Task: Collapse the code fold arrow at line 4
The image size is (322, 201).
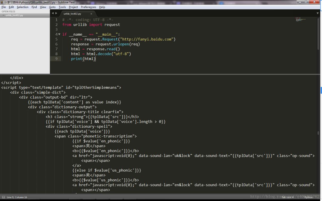Action: tap(59, 34)
